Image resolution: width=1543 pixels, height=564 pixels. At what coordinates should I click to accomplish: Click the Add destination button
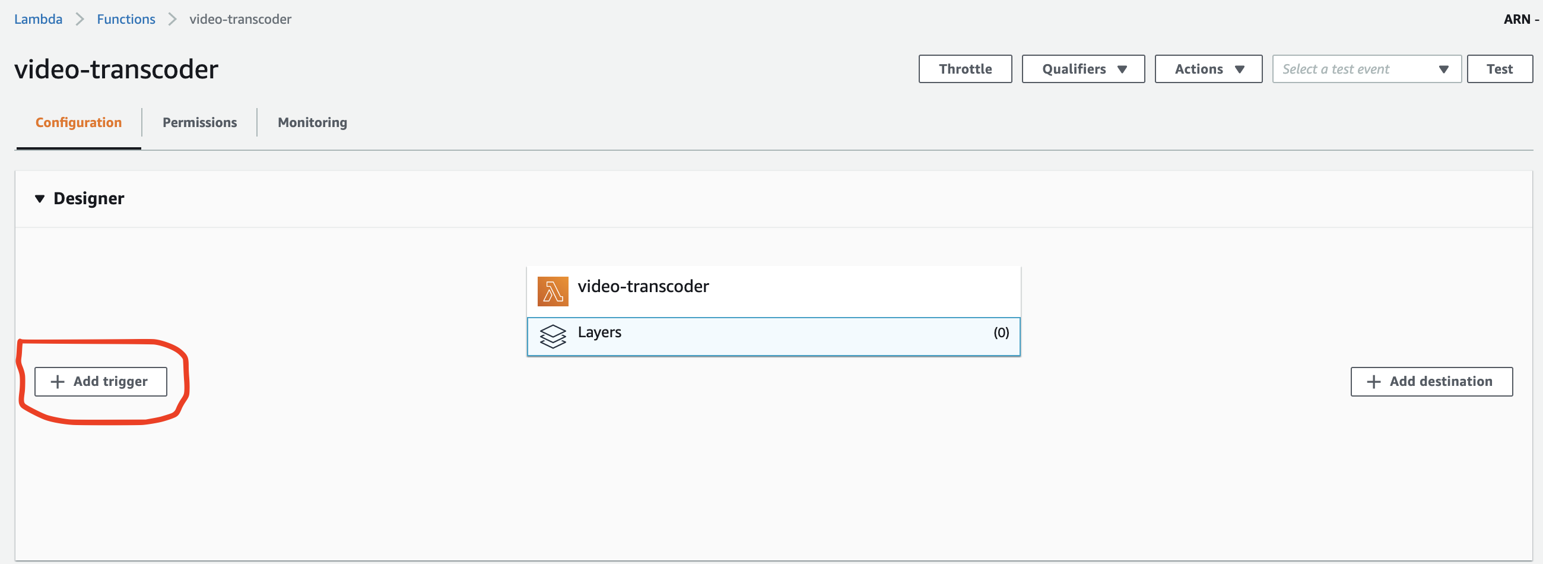1431,382
